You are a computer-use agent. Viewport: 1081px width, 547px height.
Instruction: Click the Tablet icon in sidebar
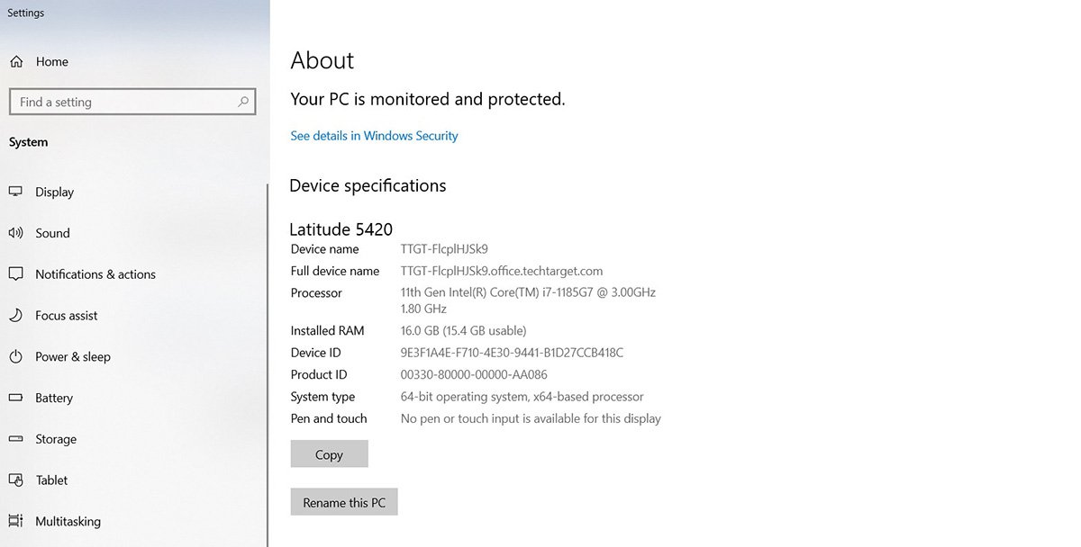point(15,480)
